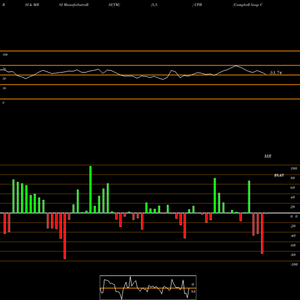Click the 'SI(TM)' header label
300x300 pixels.
point(114,5)
